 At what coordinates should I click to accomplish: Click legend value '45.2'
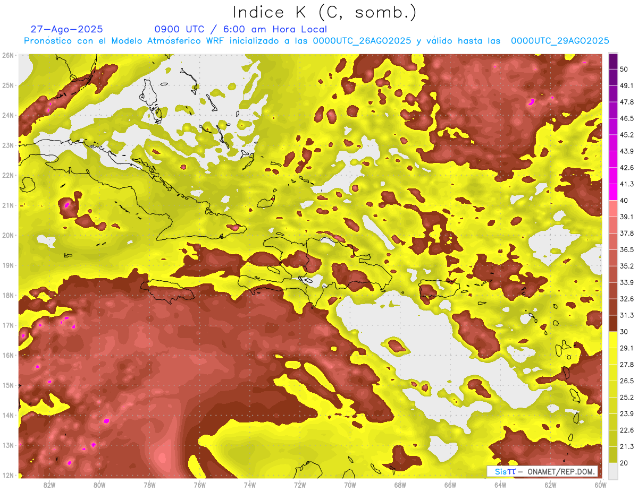[x=626, y=135]
